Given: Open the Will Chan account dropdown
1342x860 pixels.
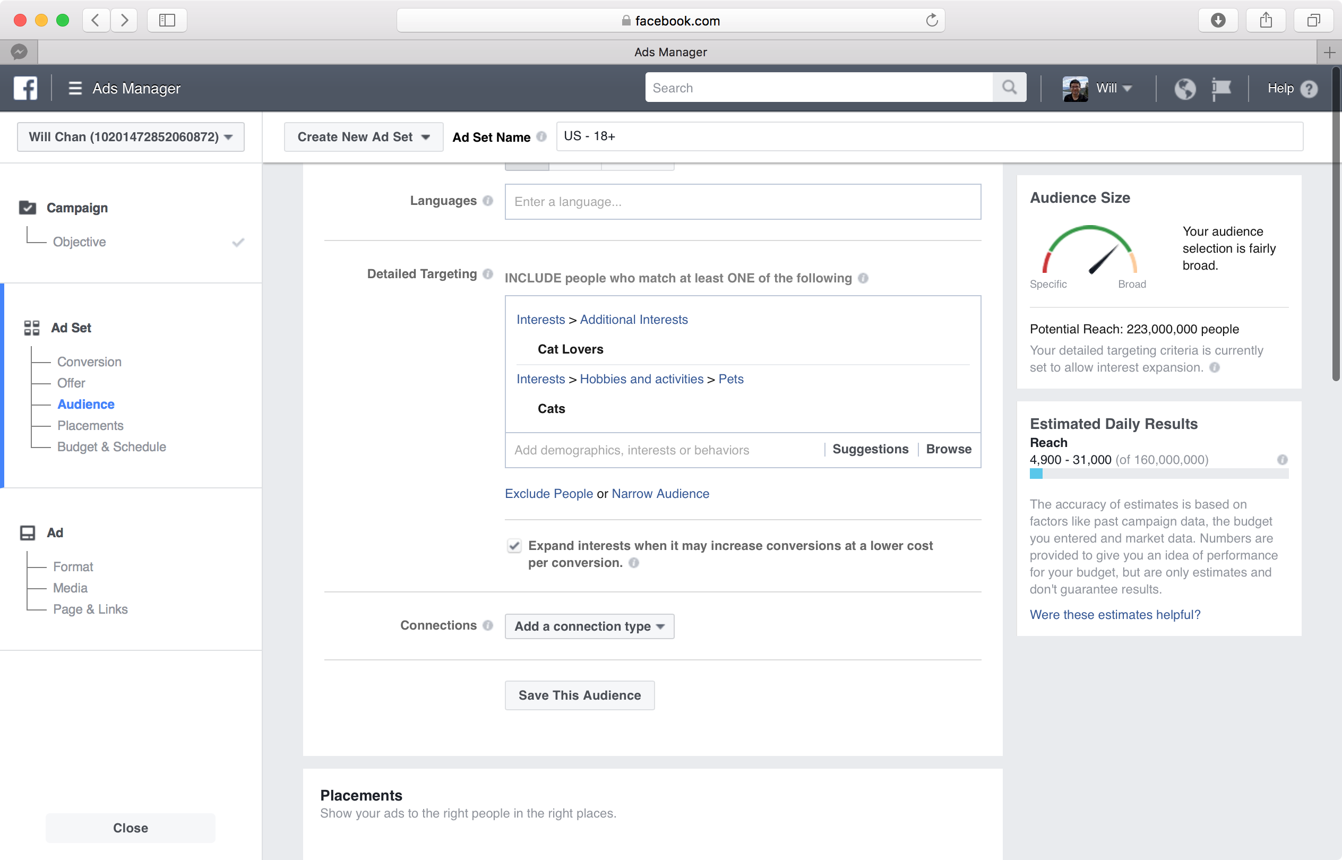Looking at the screenshot, I should coord(131,137).
